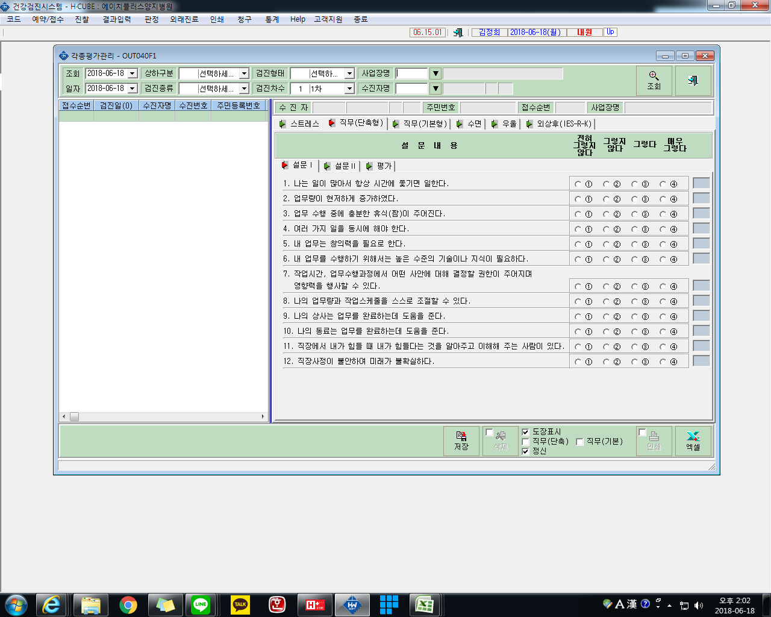Open the LINE messenger taskbar icon
The width and height of the screenshot is (771, 617).
pyautogui.click(x=201, y=604)
